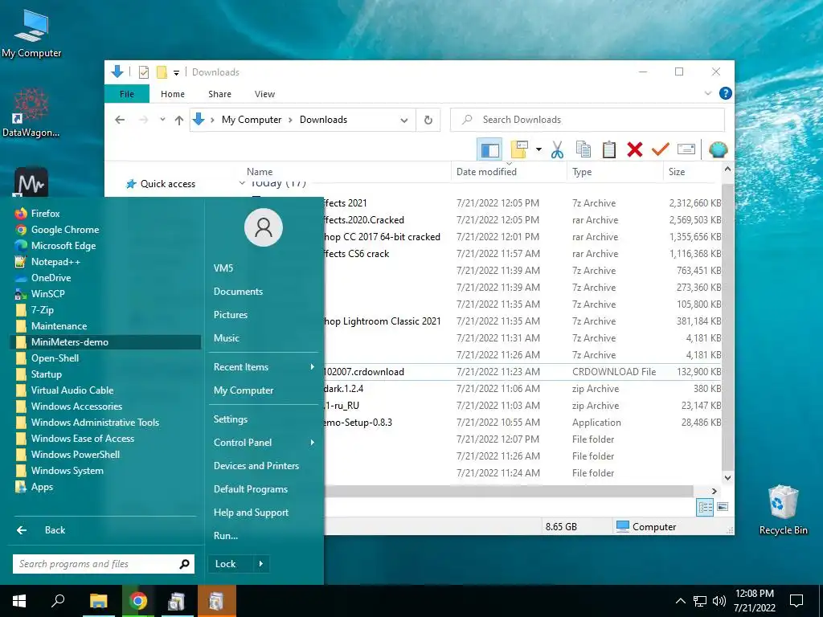Click the Cut scissors icon in toolbar
The height and width of the screenshot is (617, 823).
[x=557, y=149]
